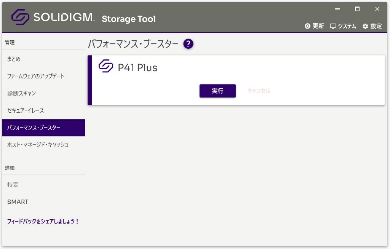View the SMART attributes page
The image size is (390, 249).
coord(18,202)
